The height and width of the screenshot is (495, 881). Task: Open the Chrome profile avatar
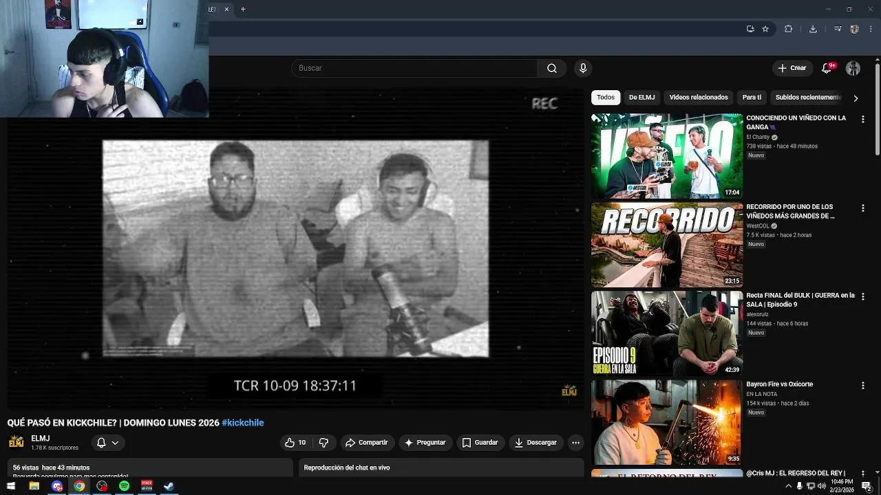(854, 29)
